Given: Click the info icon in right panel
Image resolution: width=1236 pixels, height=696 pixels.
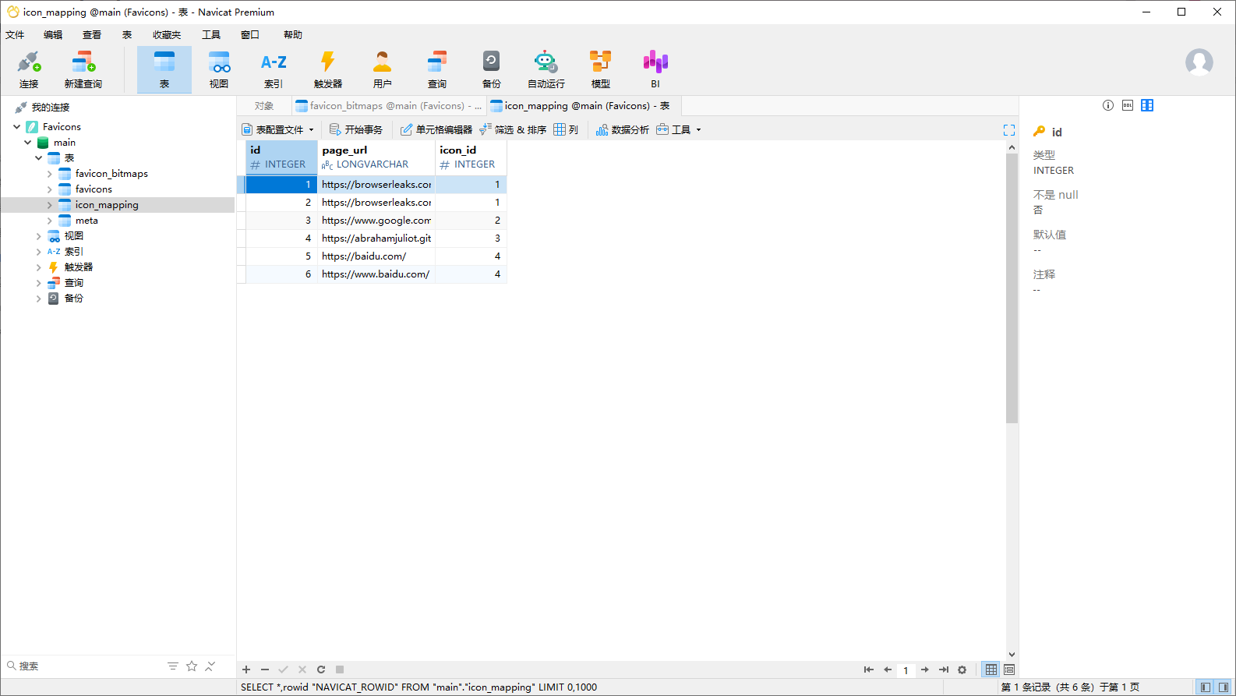Looking at the screenshot, I should tap(1108, 105).
